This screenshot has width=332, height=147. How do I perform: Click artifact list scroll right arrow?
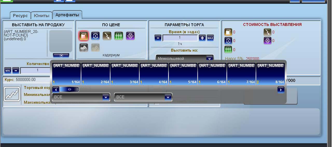pyautogui.click(x=281, y=89)
